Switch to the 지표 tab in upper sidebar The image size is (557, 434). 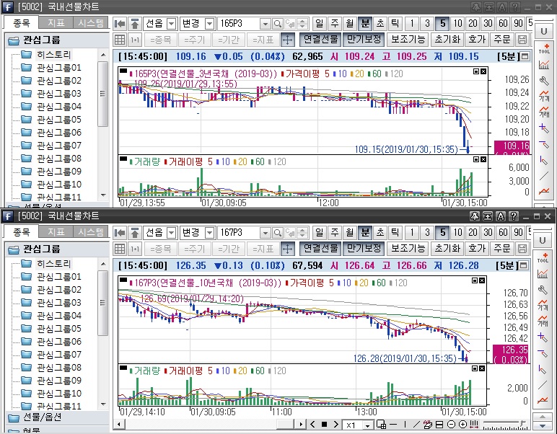(57, 23)
